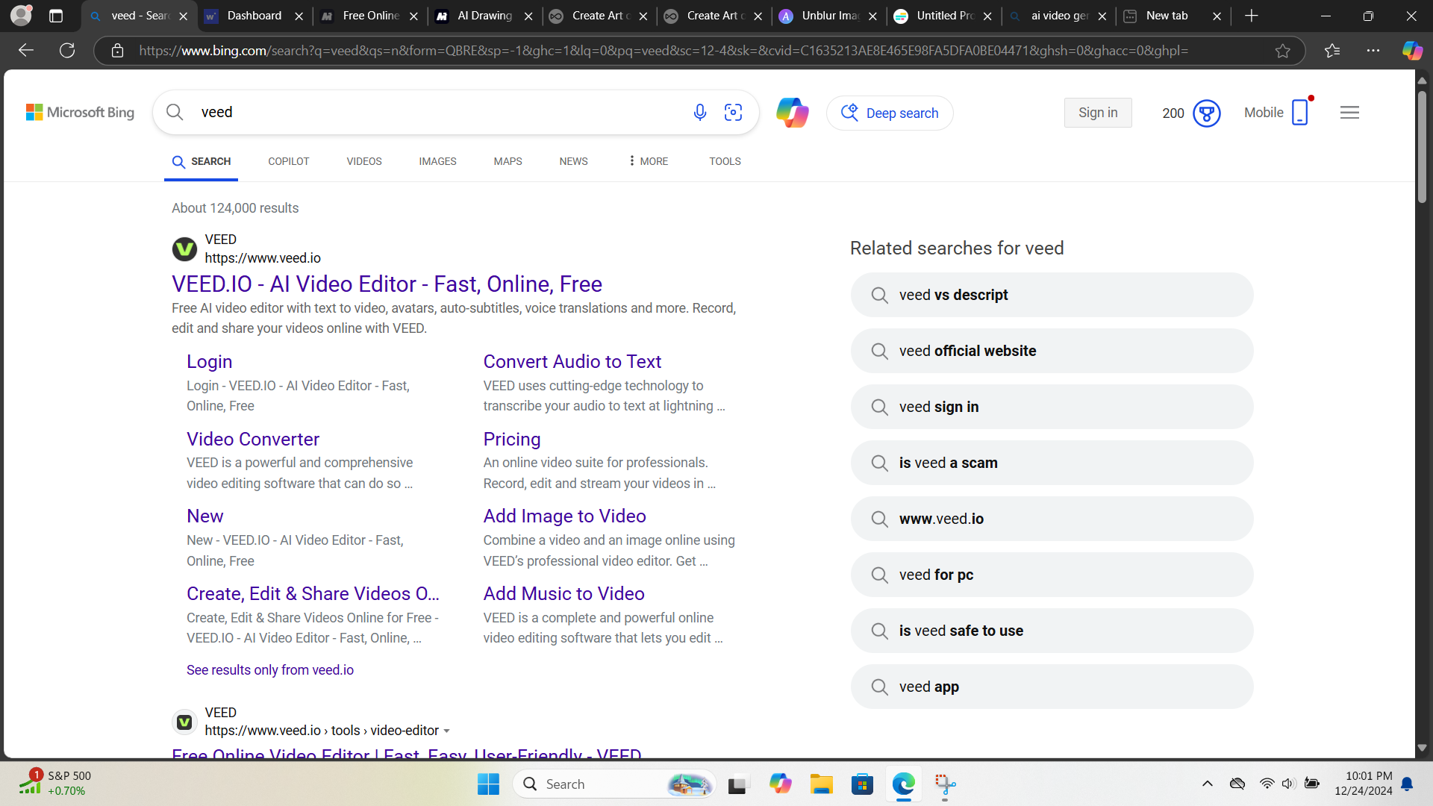Open Microsoft Rewards trophy icon
1433x806 pixels.
(x=1206, y=113)
